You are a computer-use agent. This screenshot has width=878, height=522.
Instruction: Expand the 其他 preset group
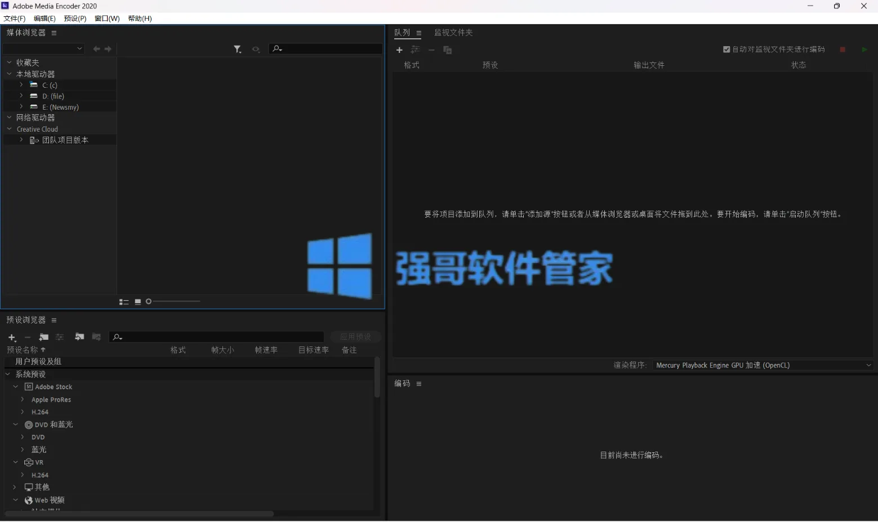[x=15, y=487]
